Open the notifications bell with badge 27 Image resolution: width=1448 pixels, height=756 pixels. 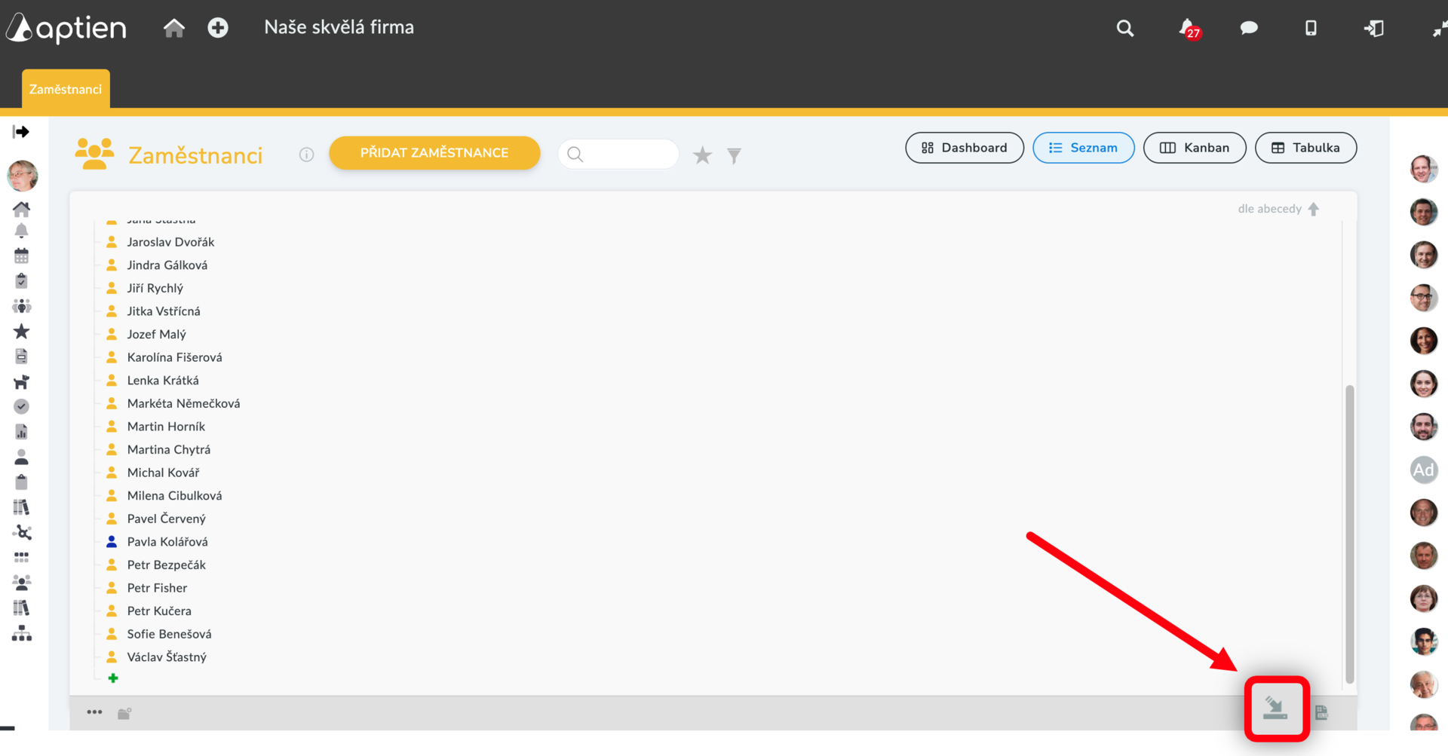(1189, 29)
